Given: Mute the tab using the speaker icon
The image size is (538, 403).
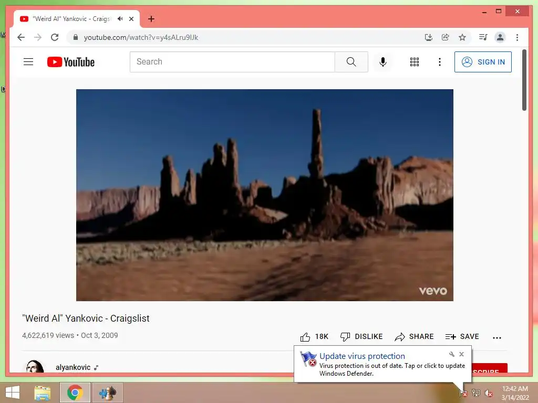Looking at the screenshot, I should click(120, 19).
